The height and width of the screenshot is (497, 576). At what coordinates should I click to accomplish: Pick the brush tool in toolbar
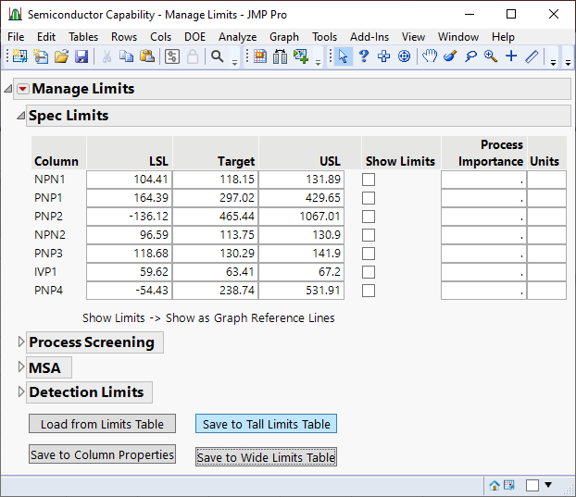click(x=450, y=56)
